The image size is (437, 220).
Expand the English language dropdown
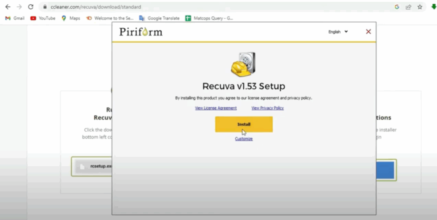tap(338, 32)
